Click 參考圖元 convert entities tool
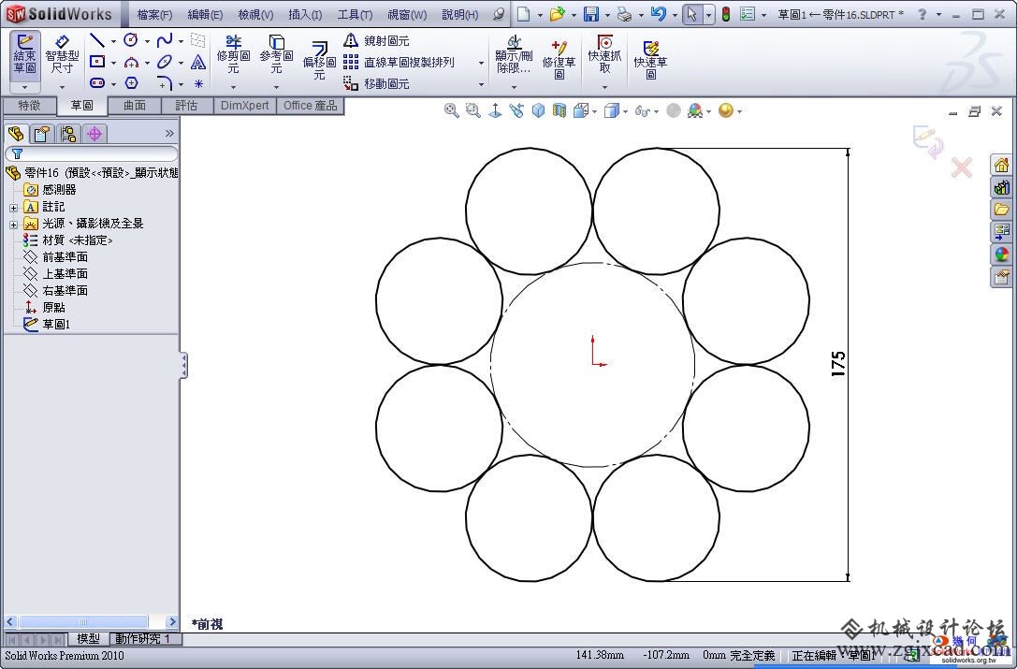This screenshot has height=669, width=1017. pyautogui.click(x=276, y=55)
